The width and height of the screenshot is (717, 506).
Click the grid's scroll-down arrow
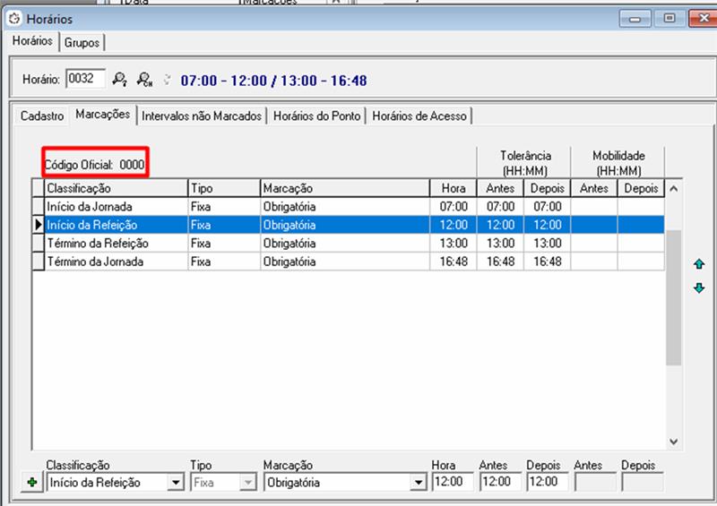[675, 442]
